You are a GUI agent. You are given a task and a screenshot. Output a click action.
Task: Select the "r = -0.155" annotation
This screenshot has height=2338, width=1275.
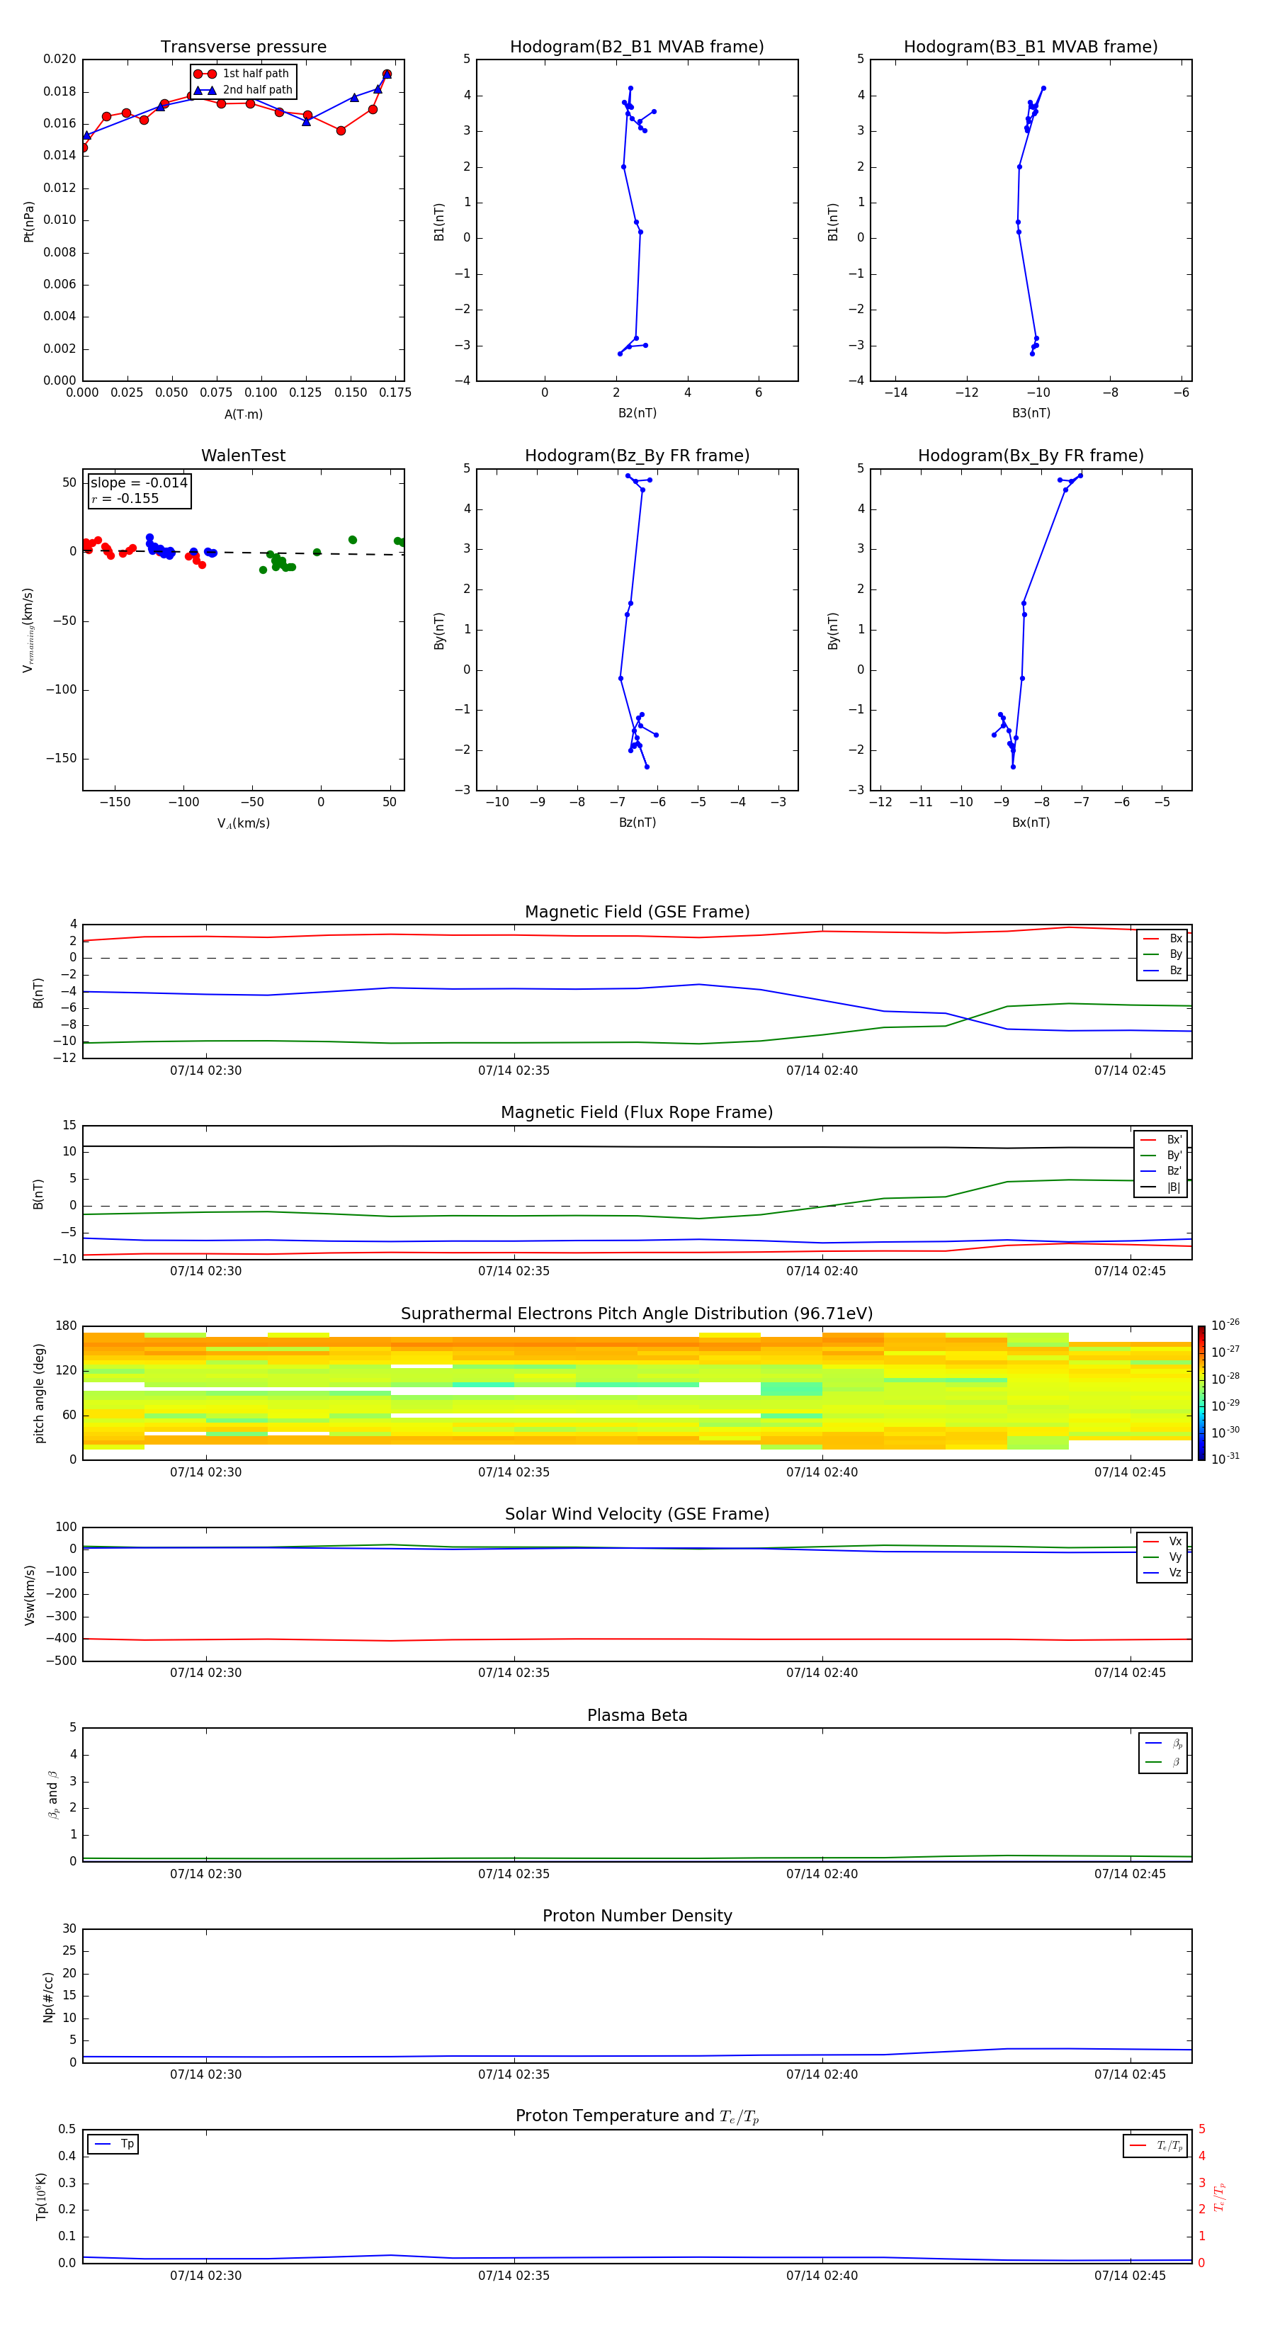pos(125,498)
